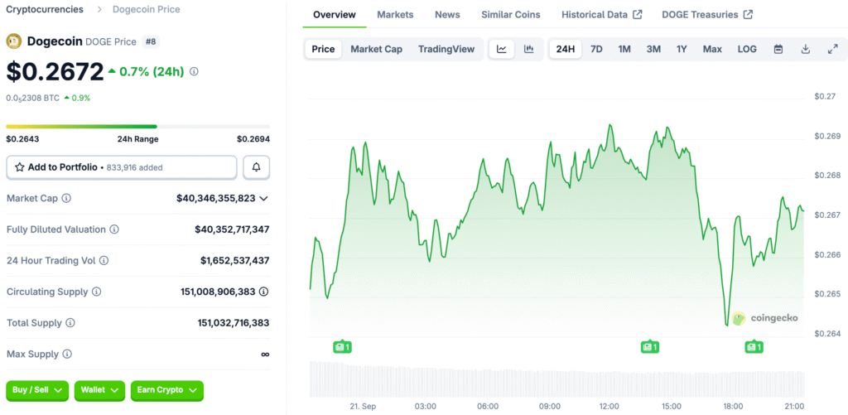Click the $1,652,537,437 trading volume value
Image resolution: width=848 pixels, height=415 pixels.
coord(234,261)
